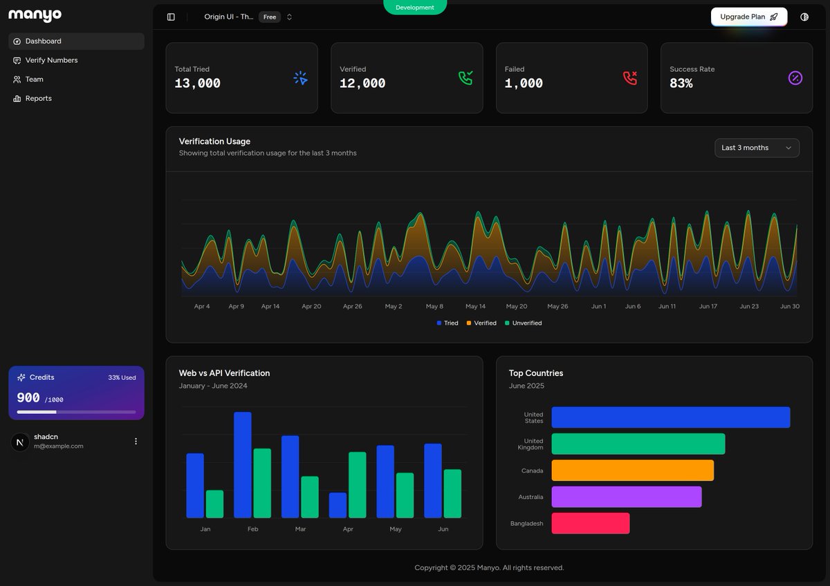830x586 pixels.
Task: Click the January - June 2024 subtitle
Action: pos(213,386)
